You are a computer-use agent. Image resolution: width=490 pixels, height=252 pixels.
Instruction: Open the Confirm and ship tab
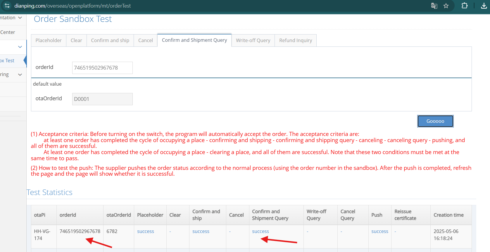point(110,40)
